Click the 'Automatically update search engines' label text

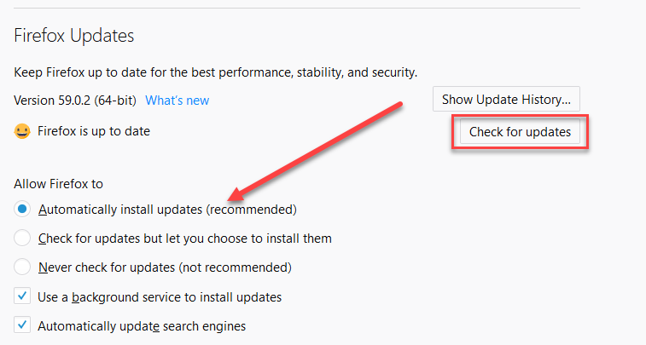tap(142, 326)
